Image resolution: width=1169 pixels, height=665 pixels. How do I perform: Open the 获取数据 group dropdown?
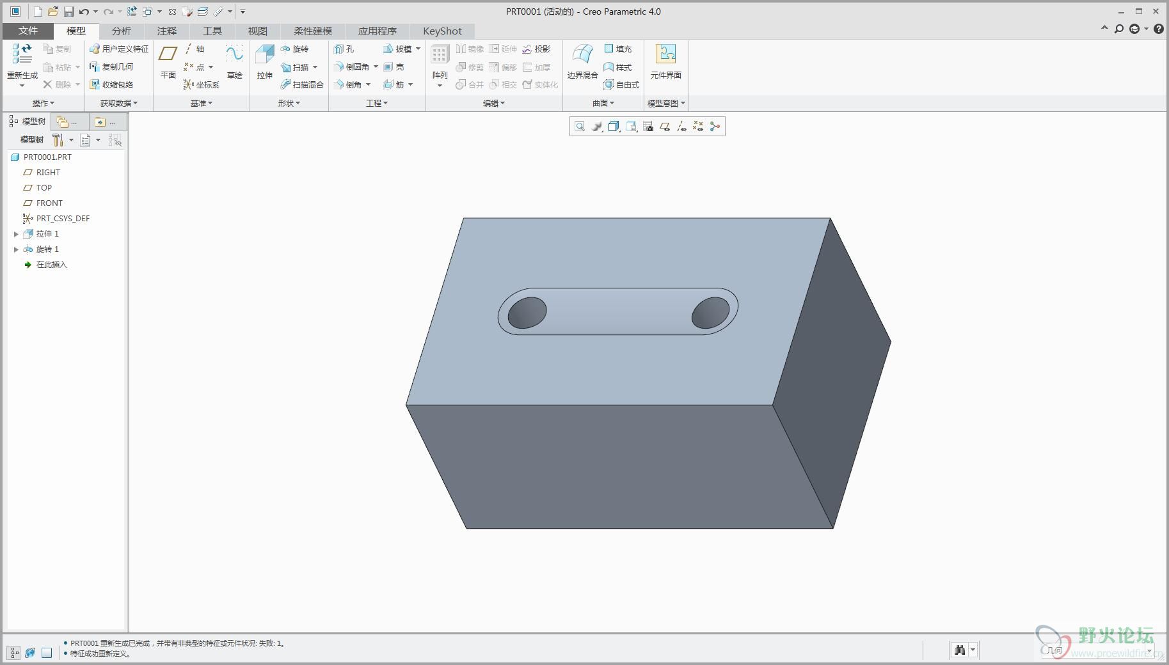[119, 103]
